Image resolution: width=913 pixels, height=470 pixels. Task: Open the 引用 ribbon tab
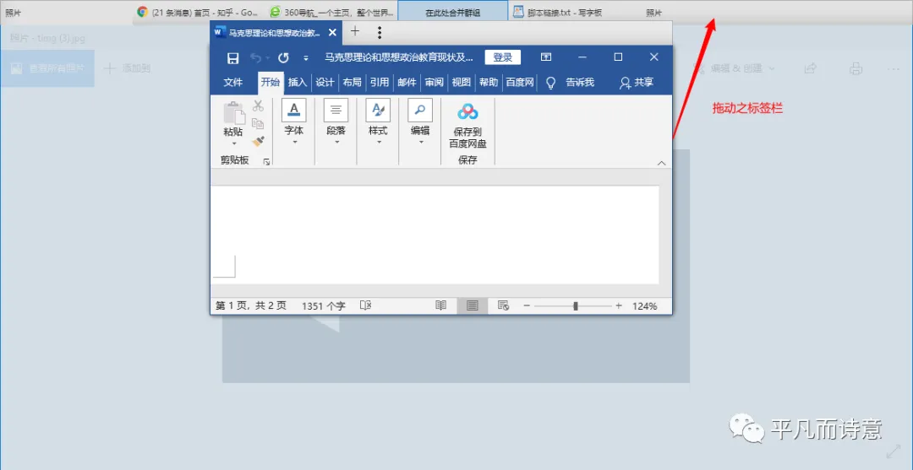point(380,83)
